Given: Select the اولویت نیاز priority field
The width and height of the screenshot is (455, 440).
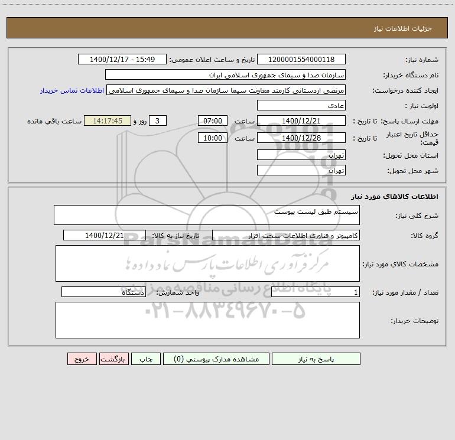Looking at the screenshot, I should pos(301,105).
